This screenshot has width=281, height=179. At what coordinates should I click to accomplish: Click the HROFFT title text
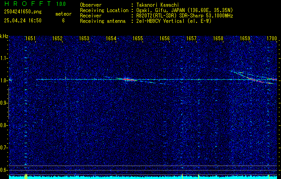28,4
